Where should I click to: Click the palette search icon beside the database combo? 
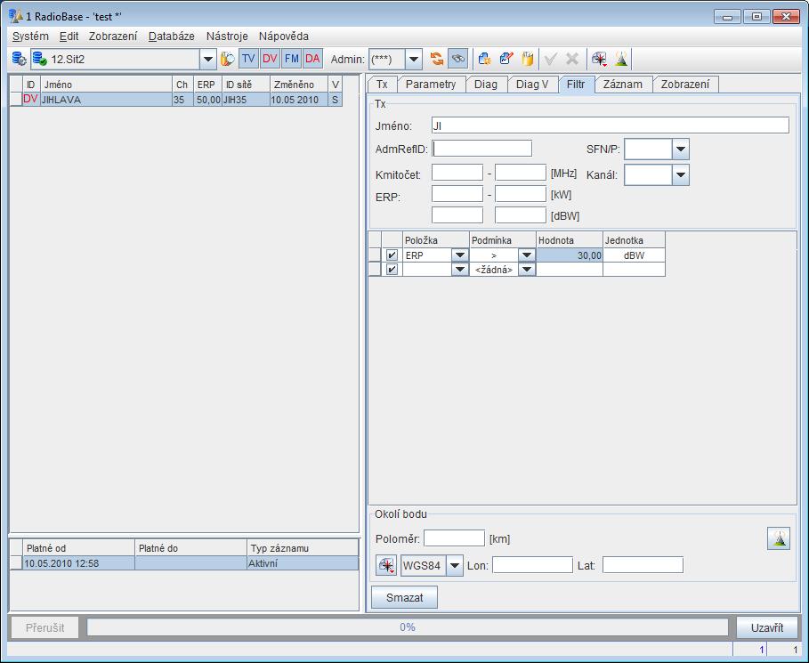tap(228, 59)
